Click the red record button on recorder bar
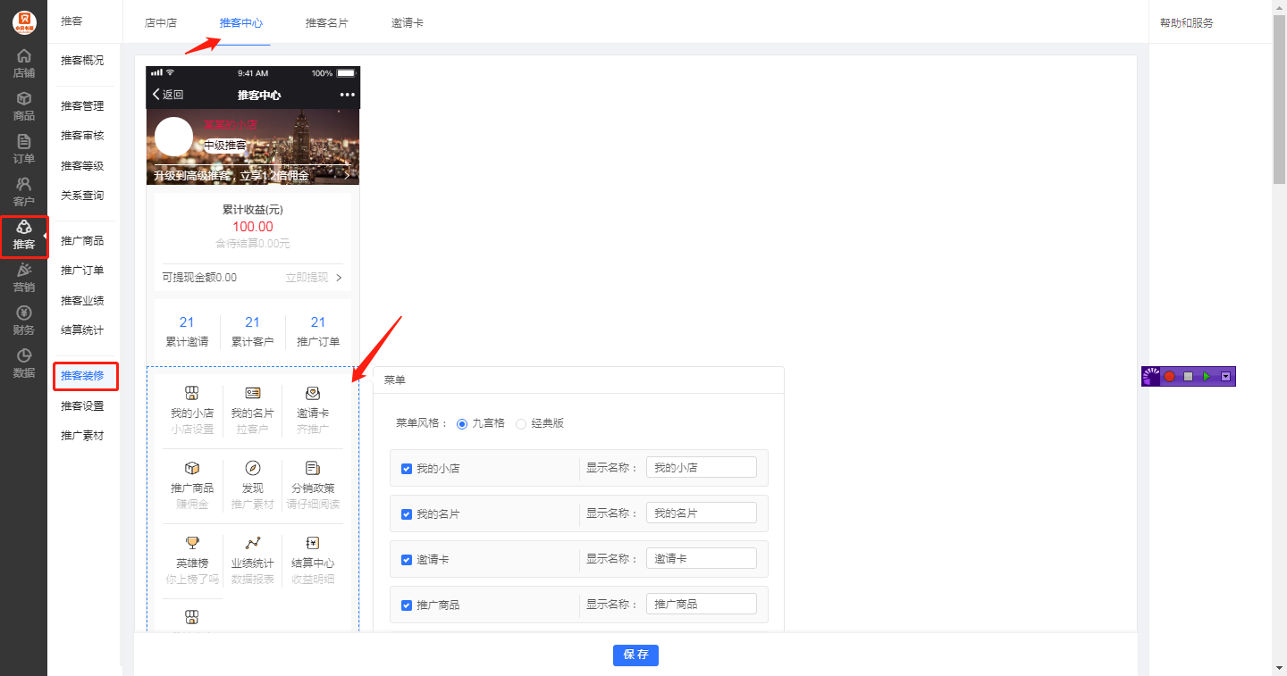The width and height of the screenshot is (1287, 676). (x=1169, y=377)
